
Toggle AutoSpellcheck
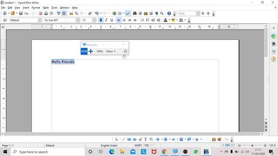tap(64, 13)
